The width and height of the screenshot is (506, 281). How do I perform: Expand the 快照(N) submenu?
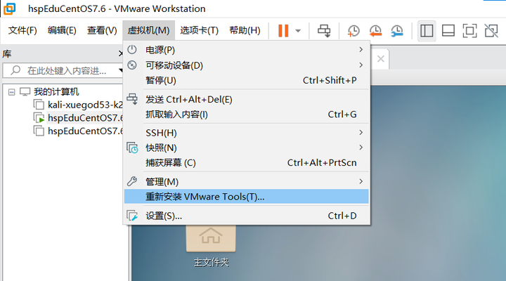coord(246,148)
